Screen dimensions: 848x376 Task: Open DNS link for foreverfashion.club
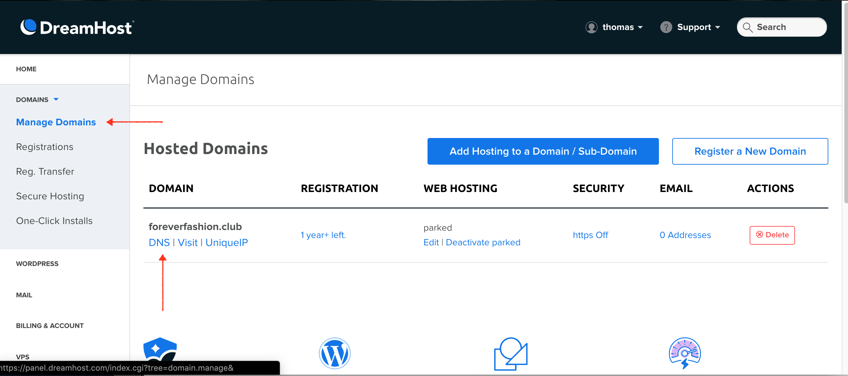pos(159,243)
